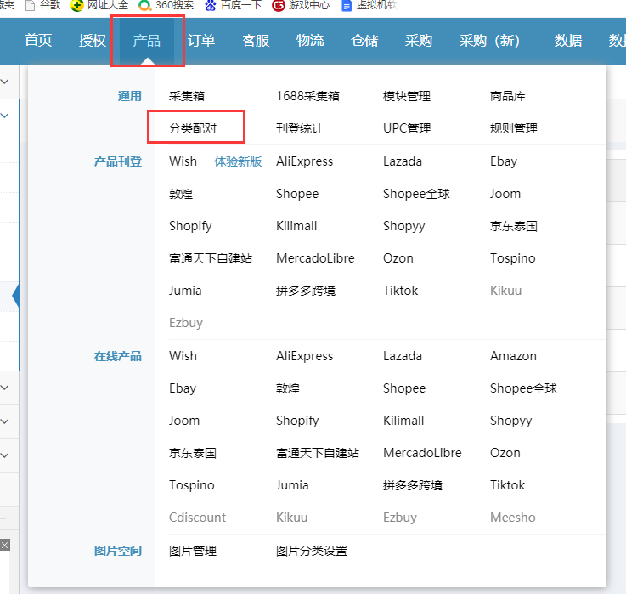Click 采集箱 under 通用
This screenshot has height=594, width=626.
pyautogui.click(x=187, y=96)
